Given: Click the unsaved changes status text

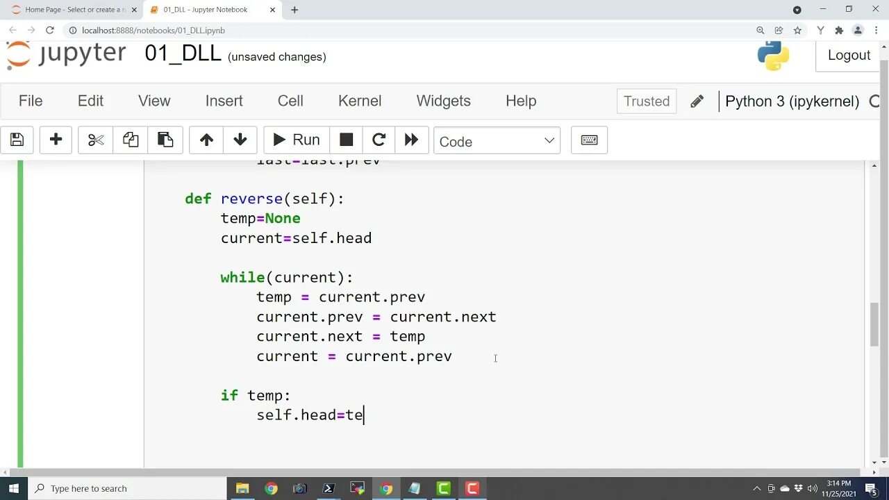Looking at the screenshot, I should [x=277, y=57].
